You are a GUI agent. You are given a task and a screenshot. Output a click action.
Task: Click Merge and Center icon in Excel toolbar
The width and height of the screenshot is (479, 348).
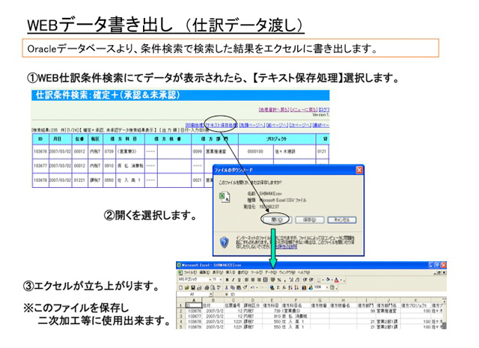pyautogui.click(x=266, y=280)
